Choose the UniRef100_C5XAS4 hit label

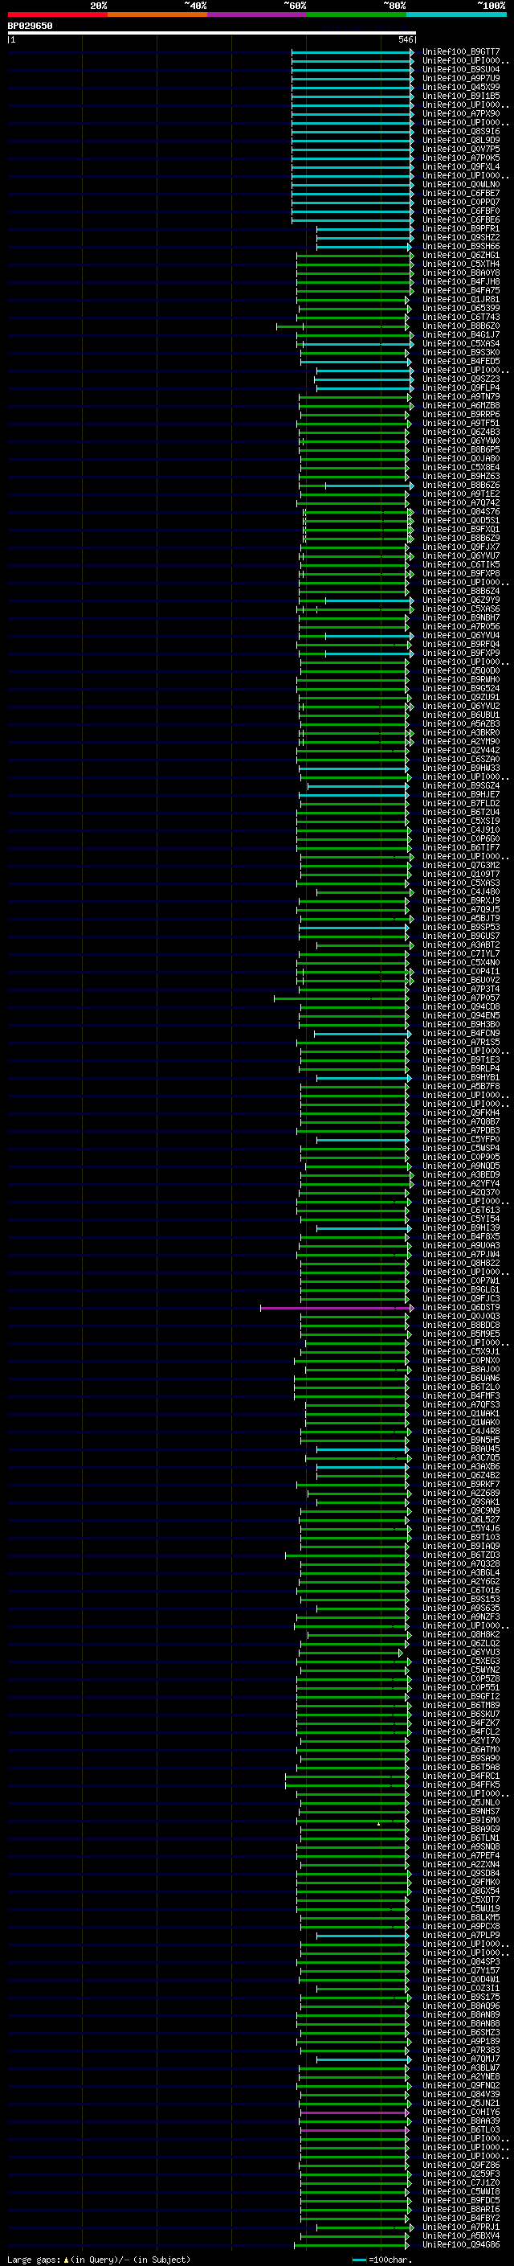(461, 343)
